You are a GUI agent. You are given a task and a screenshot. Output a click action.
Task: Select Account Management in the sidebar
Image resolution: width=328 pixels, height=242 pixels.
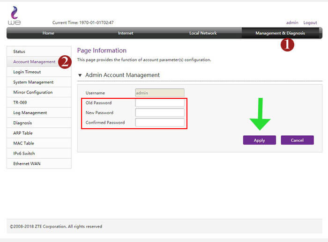pos(34,62)
